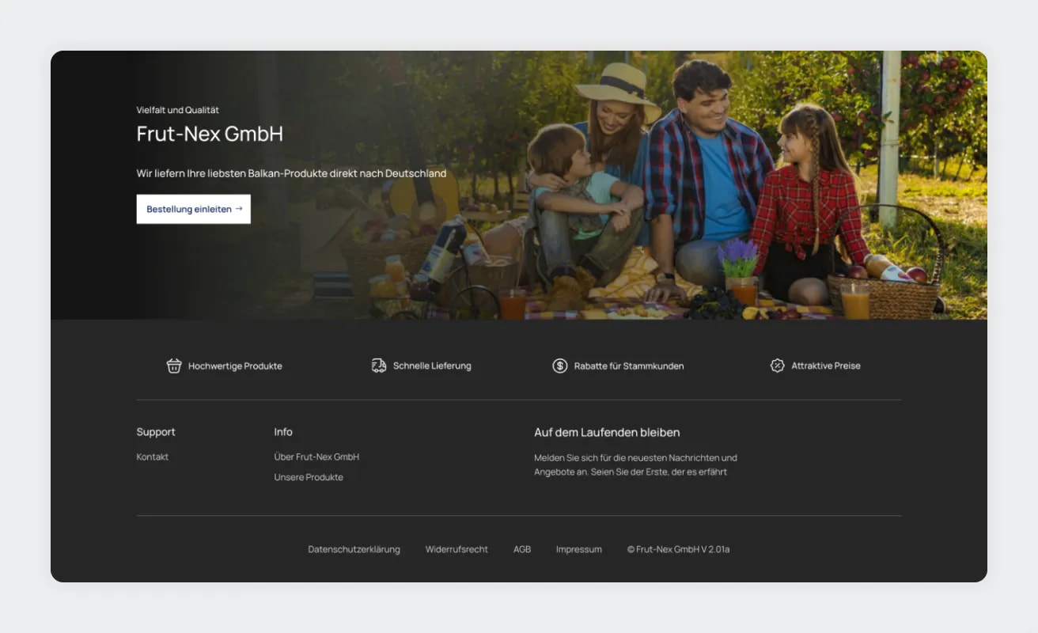Open the Kontakt link under Support
Viewport: 1038px width, 633px height.
click(x=153, y=457)
